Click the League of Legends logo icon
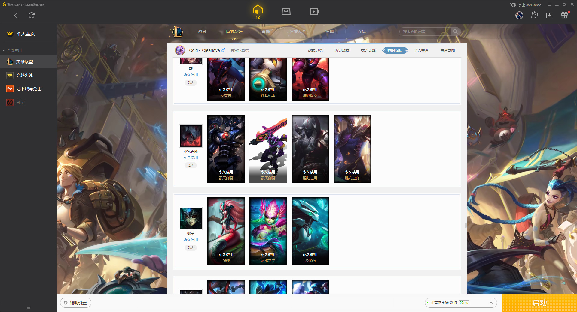The image size is (577, 312). click(x=178, y=31)
